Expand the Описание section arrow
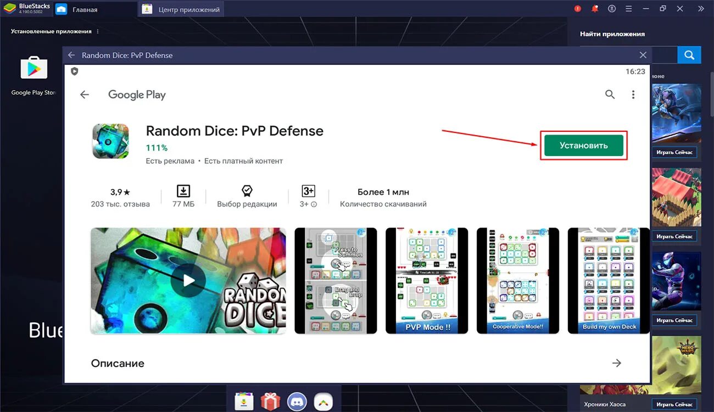Screen dimensions: 714x412 (617, 363)
